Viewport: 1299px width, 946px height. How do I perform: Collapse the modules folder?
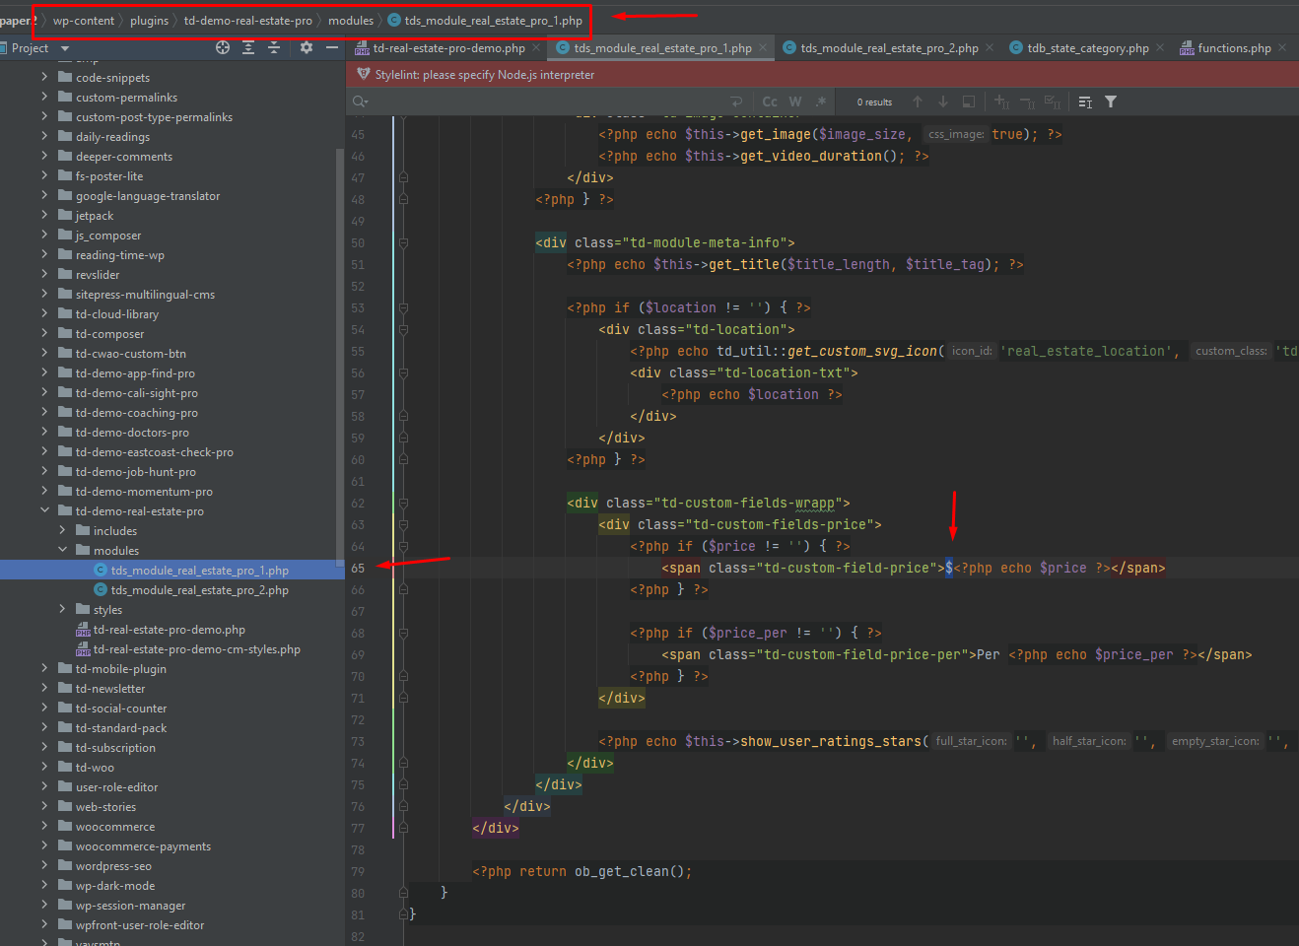[62, 550]
